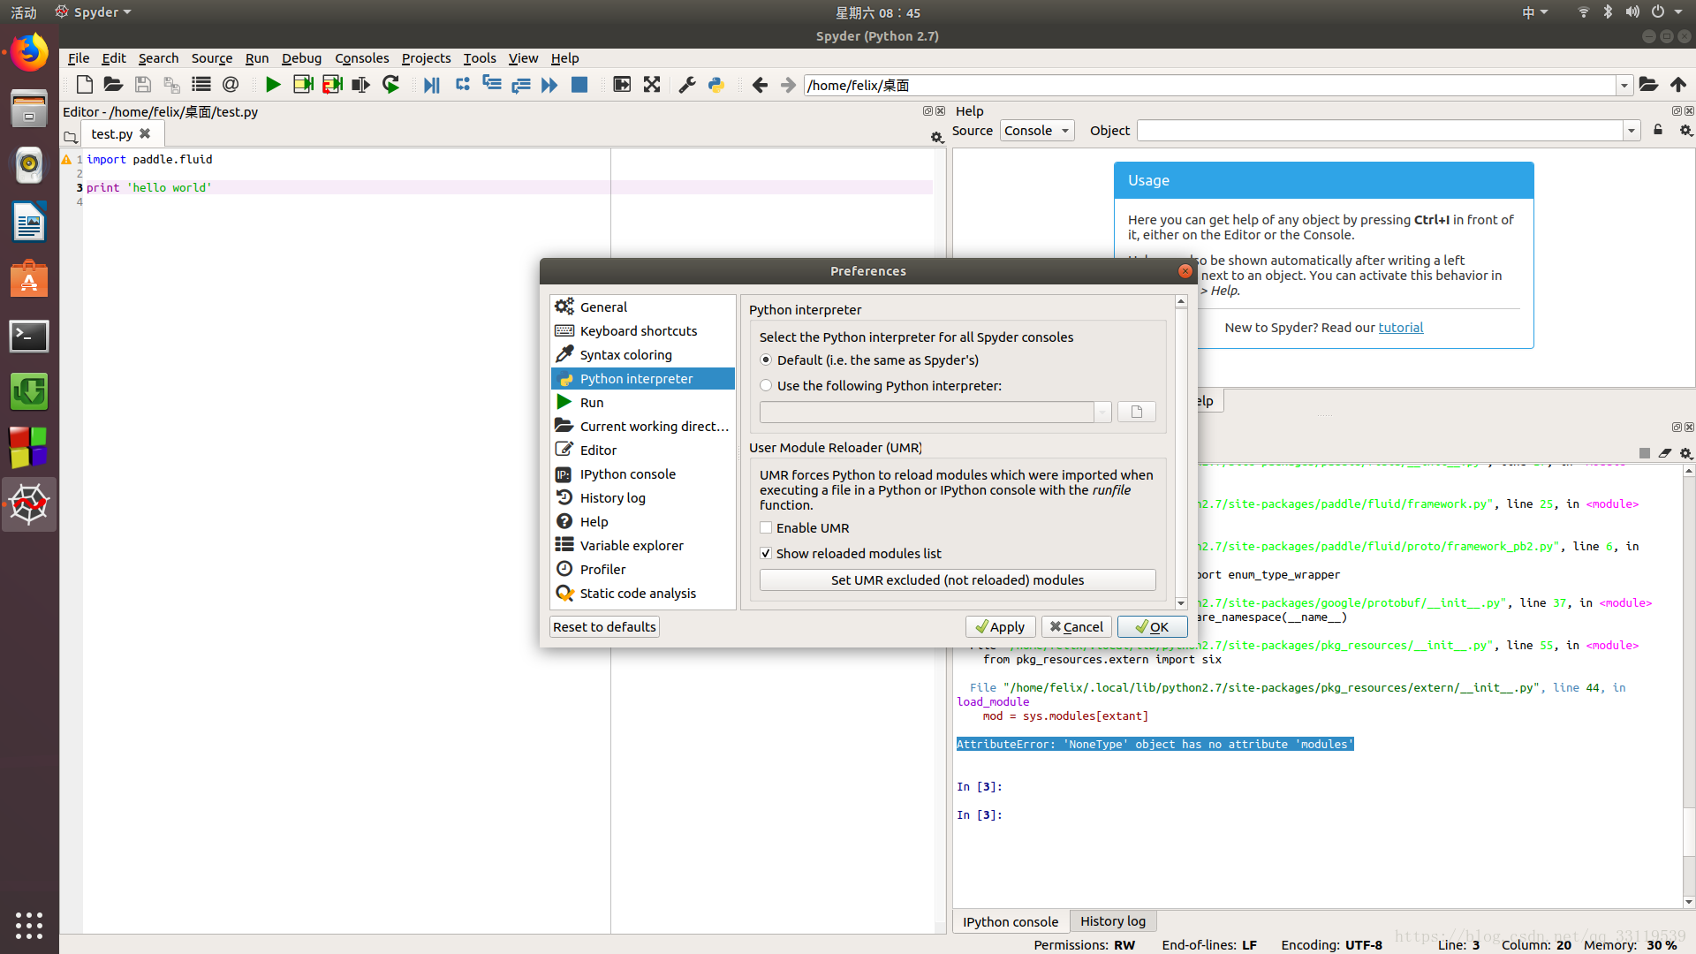Start debugging with the debug file icon
The image size is (1696, 954).
tap(431, 85)
